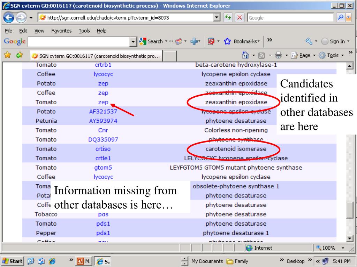Click the page scrollbar down arrow
The height and width of the screenshot is (267, 357).
point(350,238)
